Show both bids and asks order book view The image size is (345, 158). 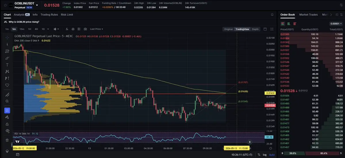pos(283,24)
